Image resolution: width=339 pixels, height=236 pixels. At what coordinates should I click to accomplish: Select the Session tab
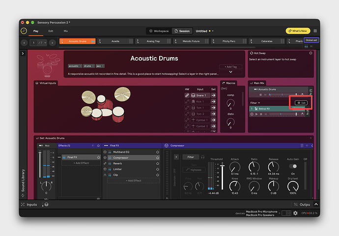click(x=182, y=31)
